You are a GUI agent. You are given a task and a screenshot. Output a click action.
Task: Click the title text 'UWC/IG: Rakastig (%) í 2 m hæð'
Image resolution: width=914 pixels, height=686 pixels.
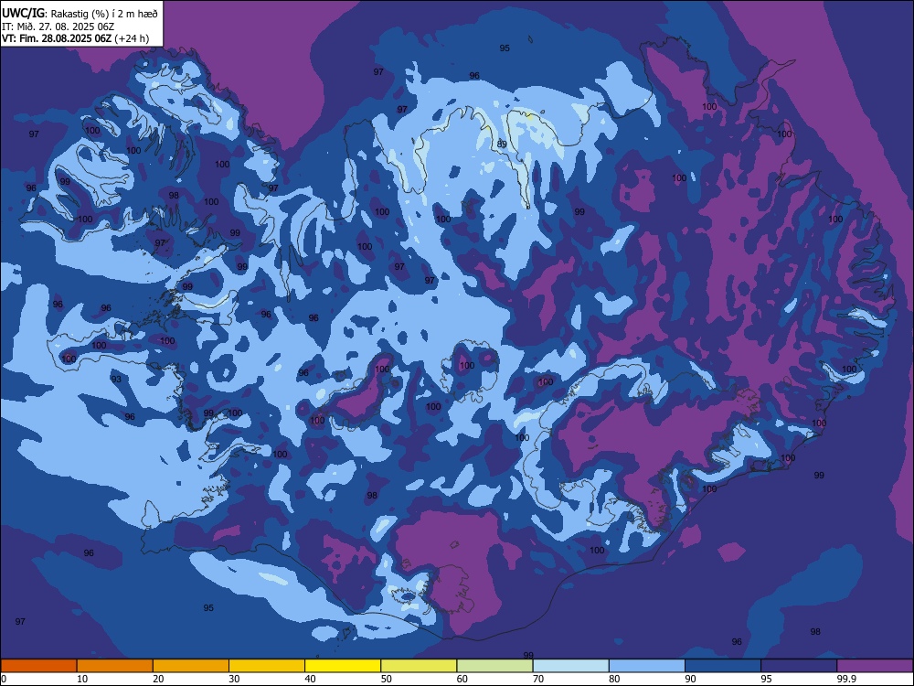[x=80, y=13]
